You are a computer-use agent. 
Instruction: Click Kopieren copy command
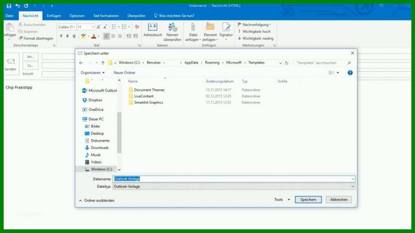[28, 31]
